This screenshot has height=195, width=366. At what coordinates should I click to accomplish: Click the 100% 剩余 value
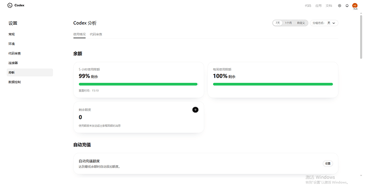pyautogui.click(x=224, y=76)
